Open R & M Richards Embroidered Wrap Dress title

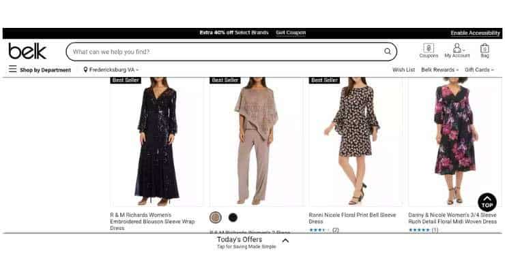[x=152, y=221]
